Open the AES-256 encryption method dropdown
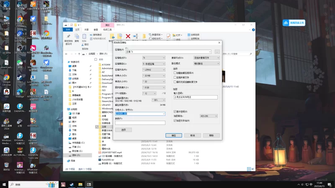 coord(209,116)
